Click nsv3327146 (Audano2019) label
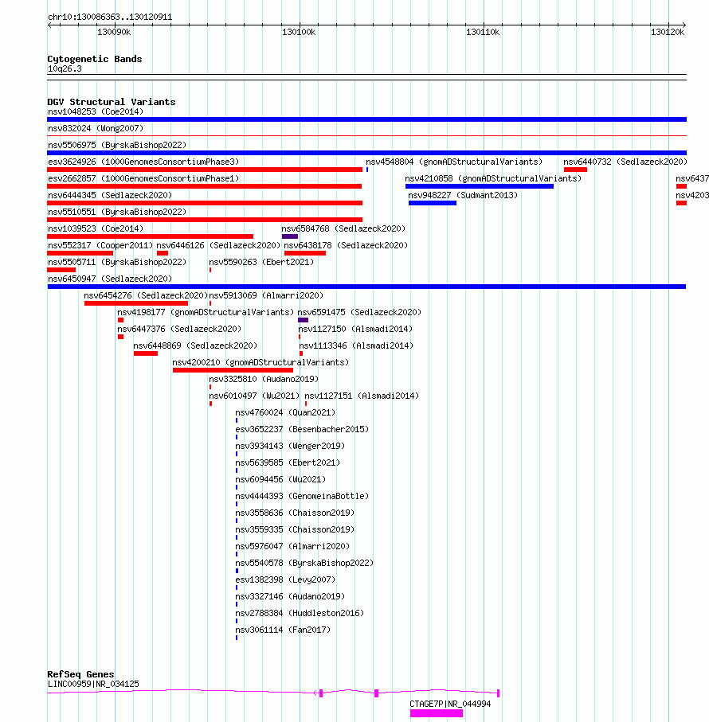Screen dimensions: 709x722 [x=290, y=597]
